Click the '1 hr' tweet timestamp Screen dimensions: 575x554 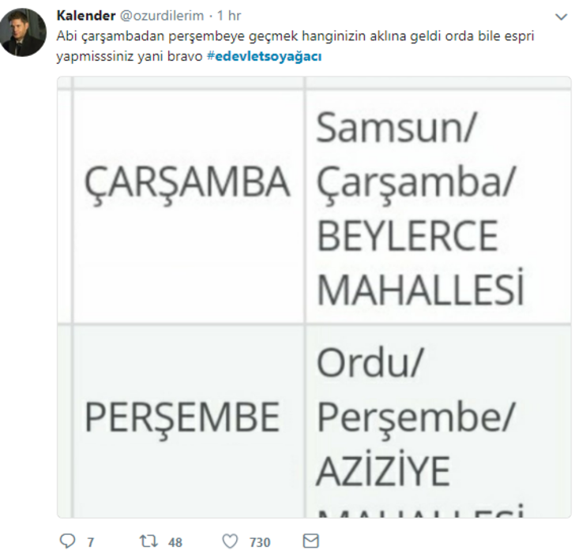coord(229,16)
